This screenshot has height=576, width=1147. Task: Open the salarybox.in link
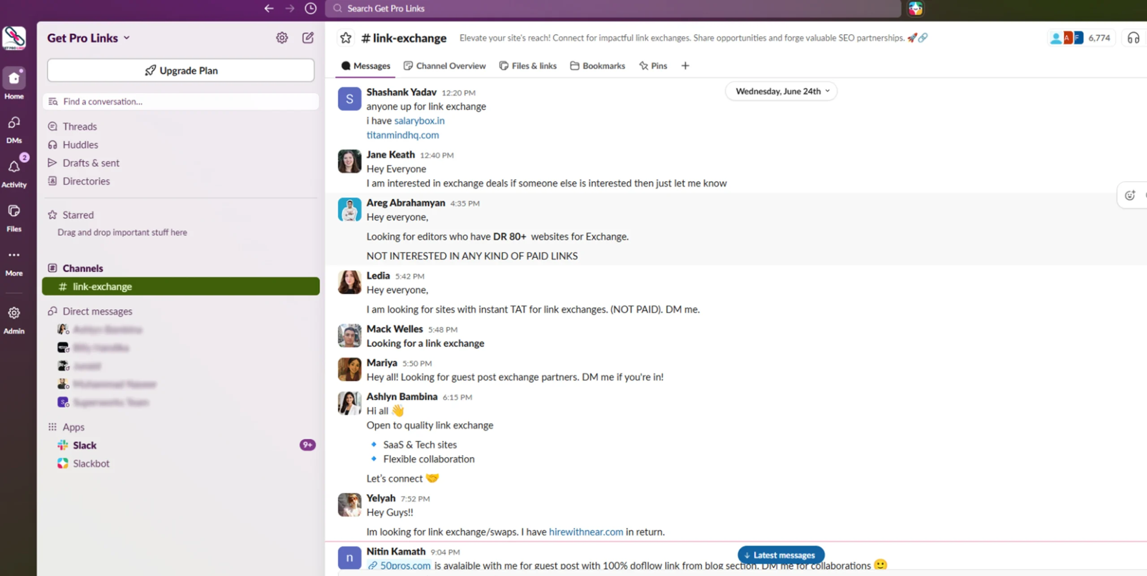[419, 120]
